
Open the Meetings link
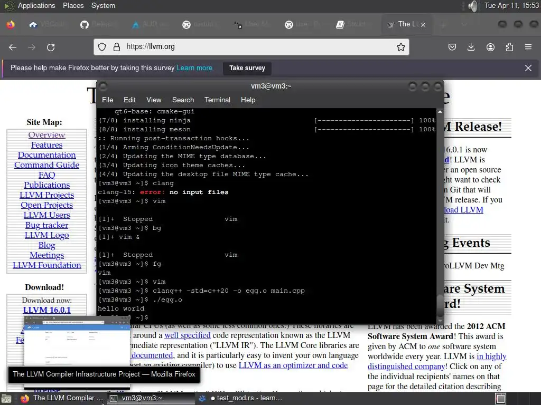[x=46, y=255]
